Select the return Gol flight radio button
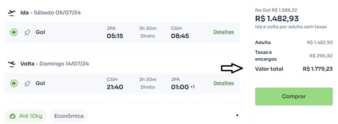The width and height of the screenshot is (338, 124). point(14,83)
